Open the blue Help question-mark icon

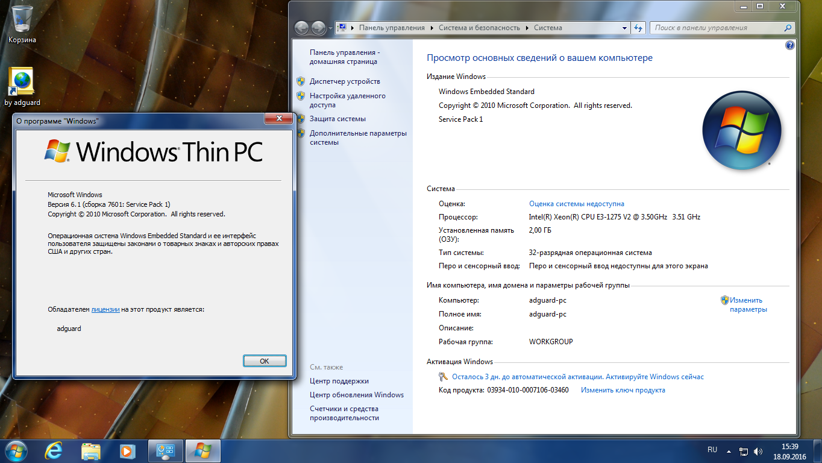(790, 45)
